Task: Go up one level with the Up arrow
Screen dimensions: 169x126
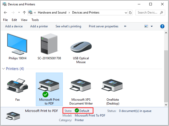Action: tap(24, 13)
